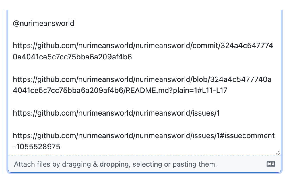Image resolution: width=289 pixels, height=187 pixels.
Task: Click the word 'blob' in second URL
Action: point(200,80)
